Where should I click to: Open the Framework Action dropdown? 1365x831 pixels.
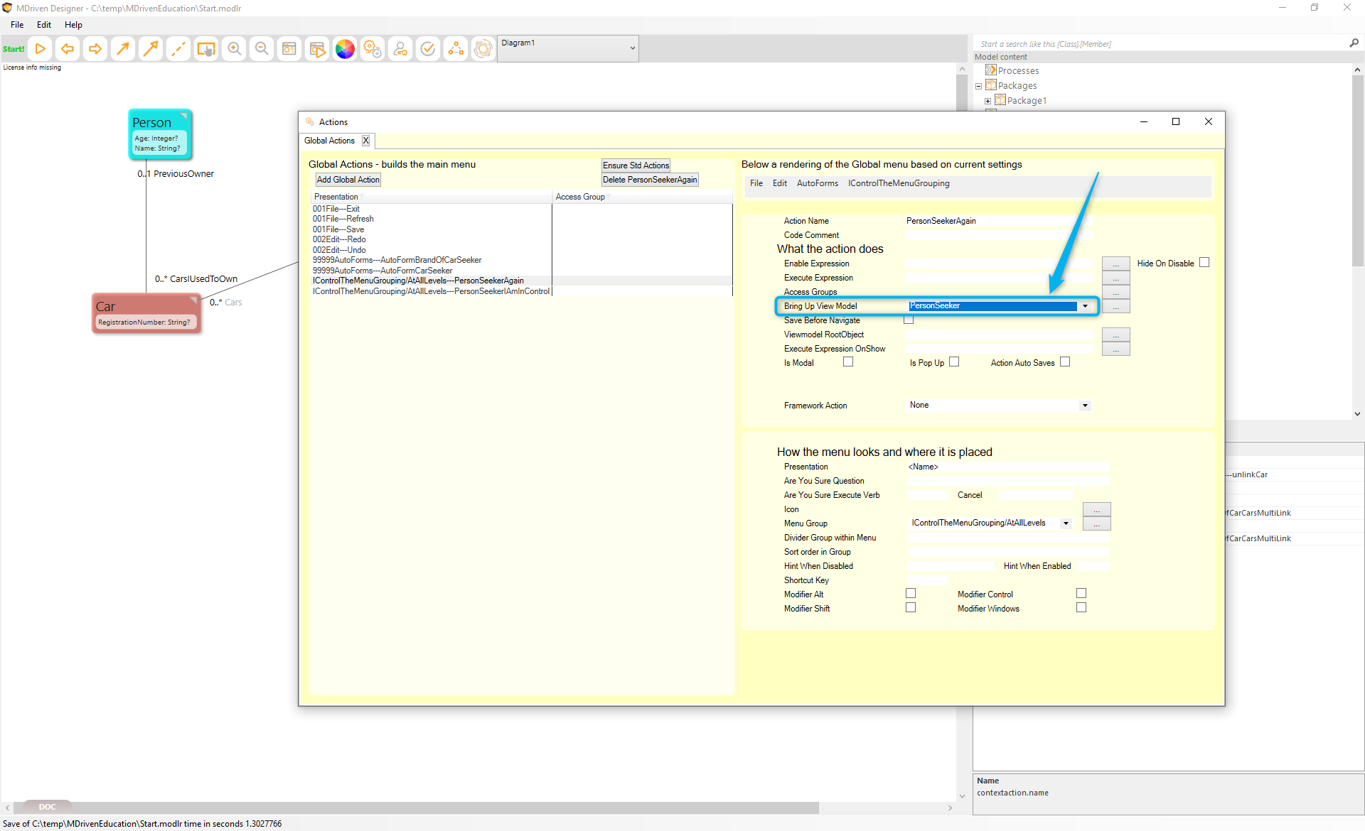pyautogui.click(x=1085, y=406)
